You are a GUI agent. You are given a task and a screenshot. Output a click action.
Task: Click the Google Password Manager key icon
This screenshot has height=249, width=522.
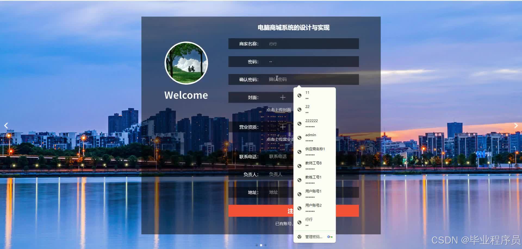(330, 237)
